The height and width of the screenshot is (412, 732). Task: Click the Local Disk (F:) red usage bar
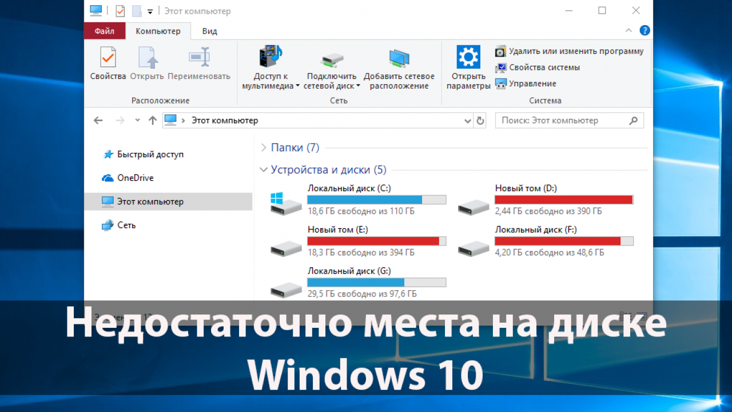564,241
